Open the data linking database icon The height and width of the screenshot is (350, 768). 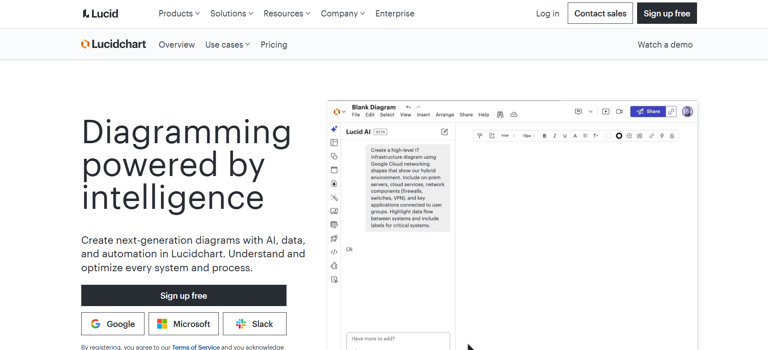point(334,224)
